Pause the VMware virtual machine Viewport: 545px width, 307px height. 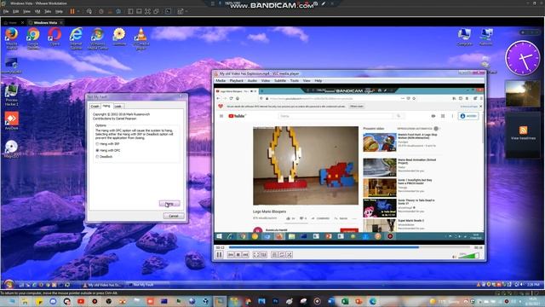pyautogui.click(x=72, y=11)
